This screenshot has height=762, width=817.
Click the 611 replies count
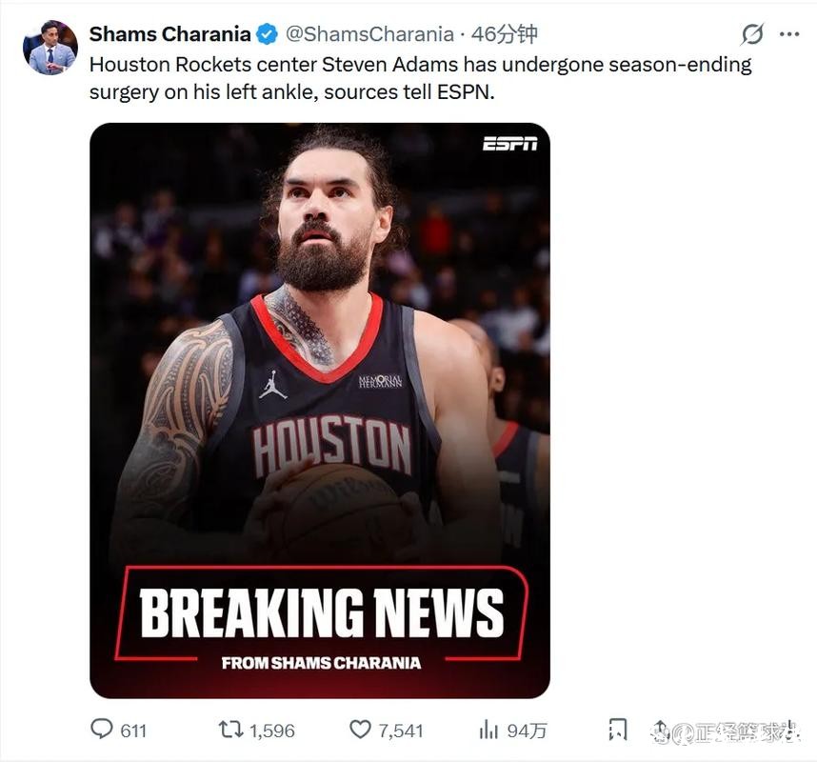(x=133, y=731)
